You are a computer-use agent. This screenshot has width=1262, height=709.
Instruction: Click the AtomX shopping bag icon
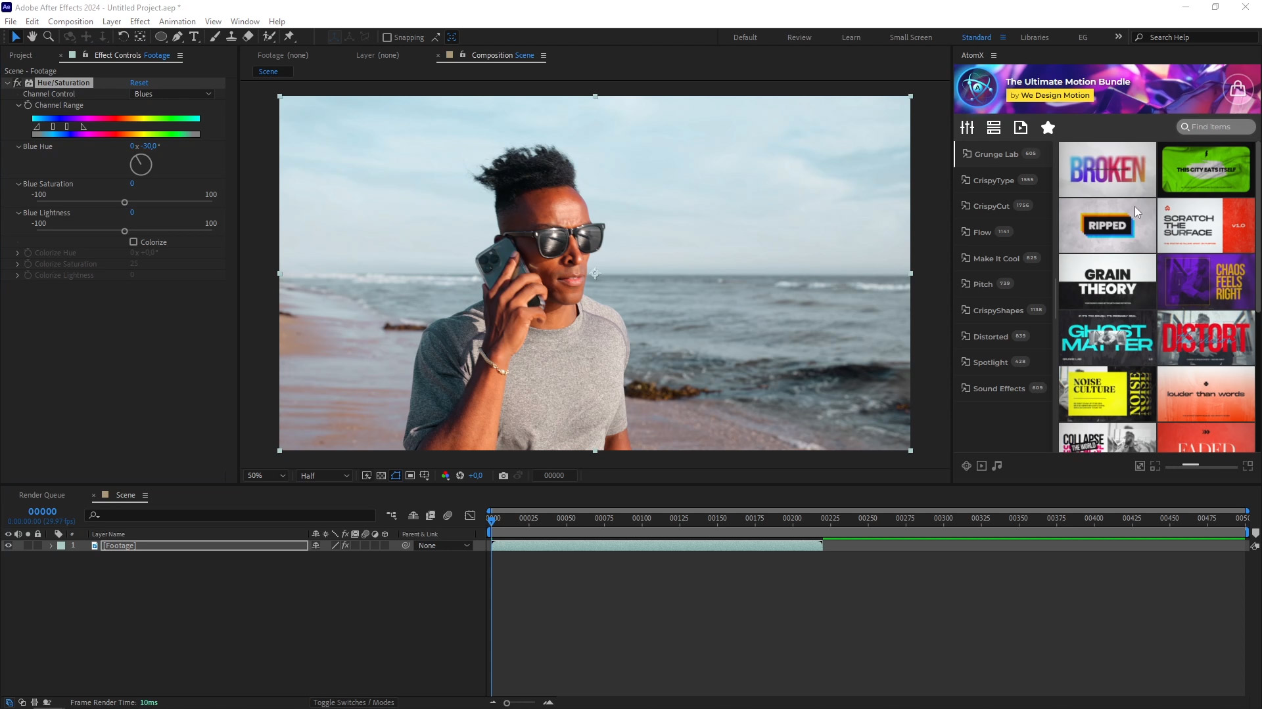tap(1238, 89)
